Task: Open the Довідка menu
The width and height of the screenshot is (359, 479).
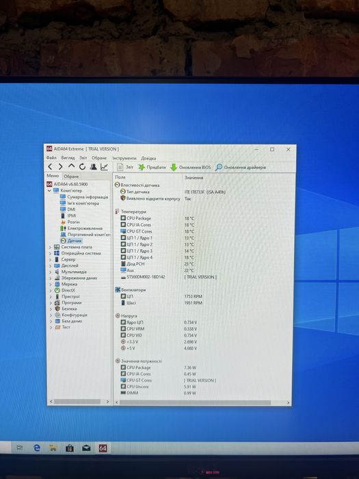Action: tap(148, 158)
